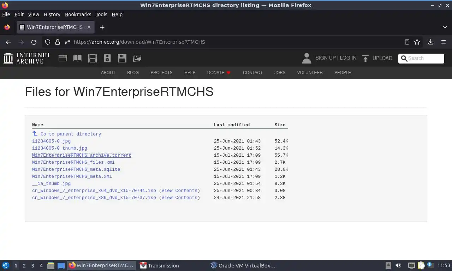Open the Tools menu
The height and width of the screenshot is (271, 452).
click(x=101, y=14)
